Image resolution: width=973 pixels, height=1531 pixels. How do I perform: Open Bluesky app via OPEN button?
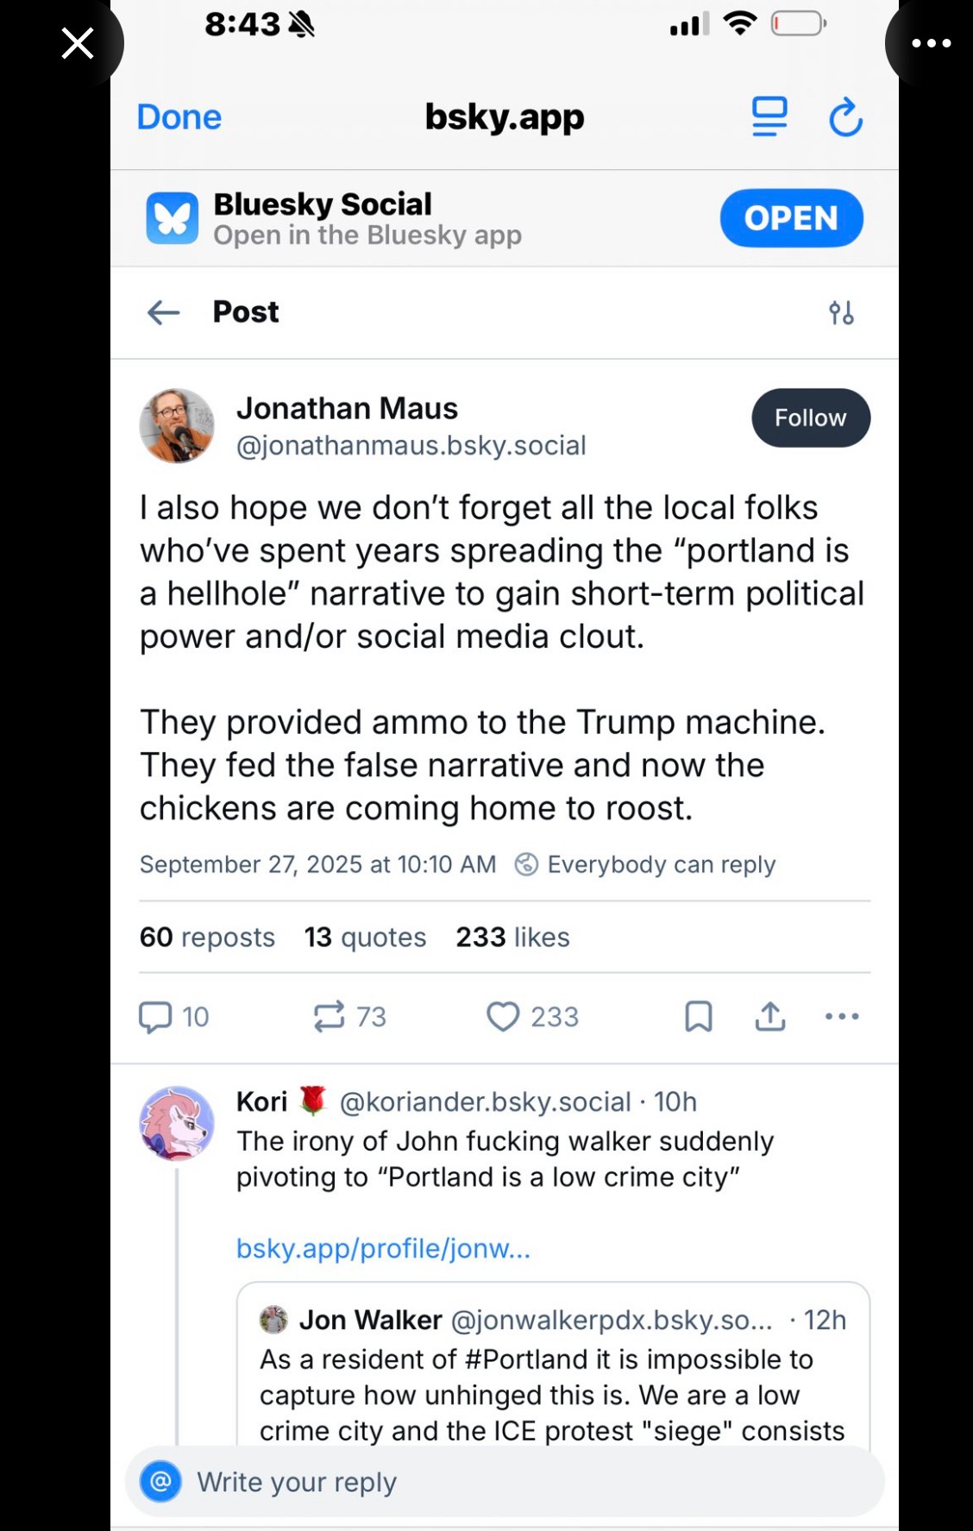[791, 218]
